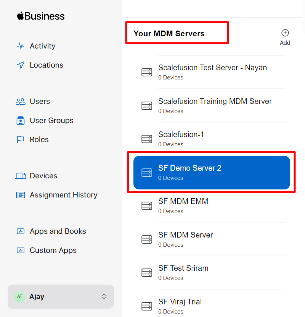Image resolution: width=305 pixels, height=317 pixels.
Task: Click server icon beside SF MDM Server
Action: 147,239
